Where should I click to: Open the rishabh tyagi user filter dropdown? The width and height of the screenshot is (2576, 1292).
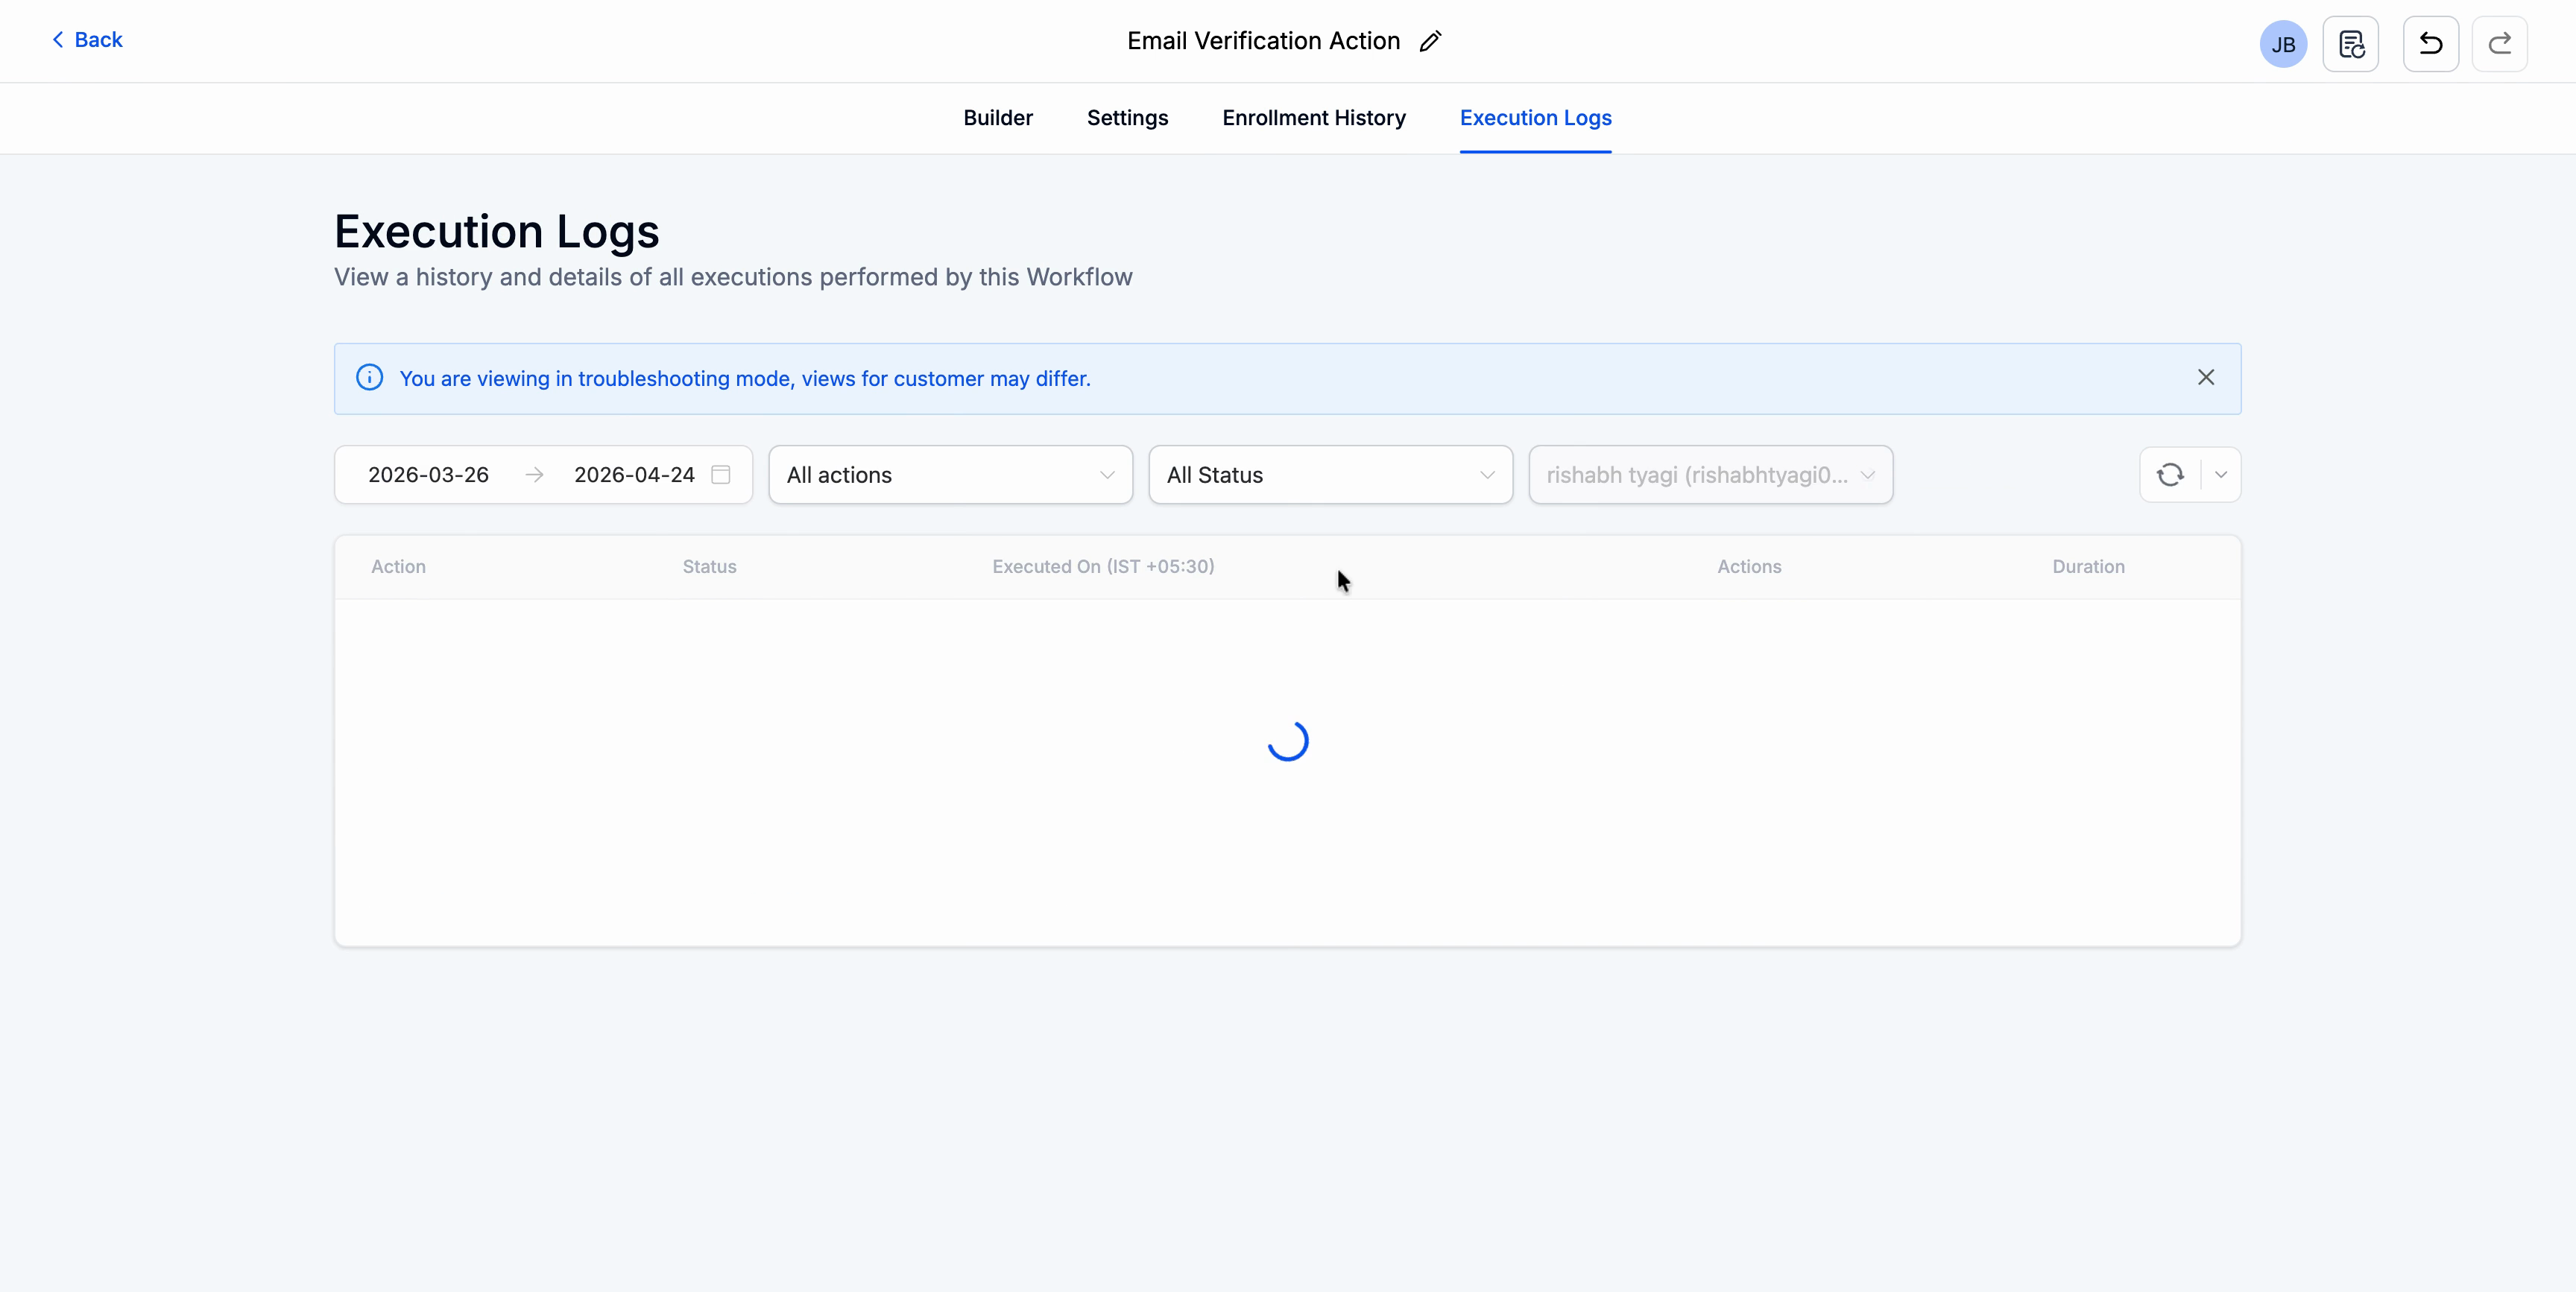coord(1710,474)
